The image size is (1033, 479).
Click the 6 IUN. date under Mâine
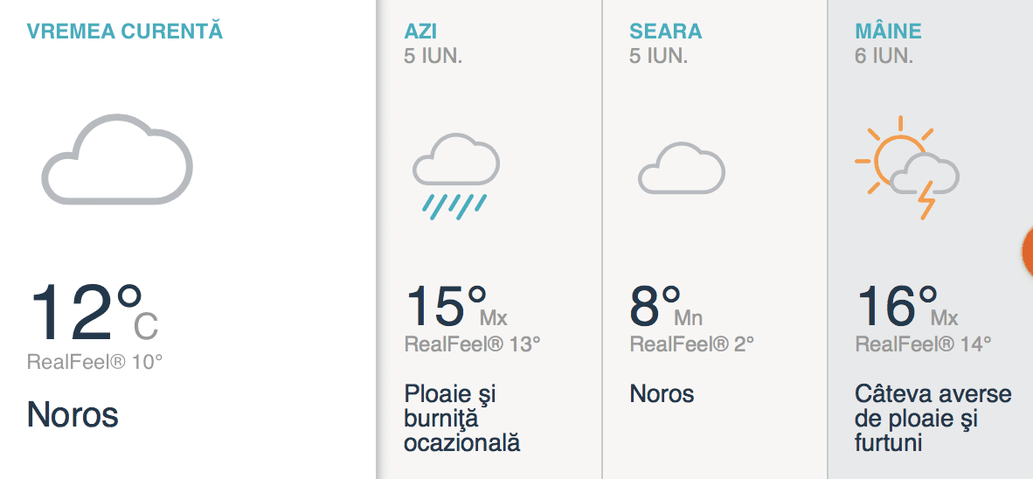click(884, 55)
